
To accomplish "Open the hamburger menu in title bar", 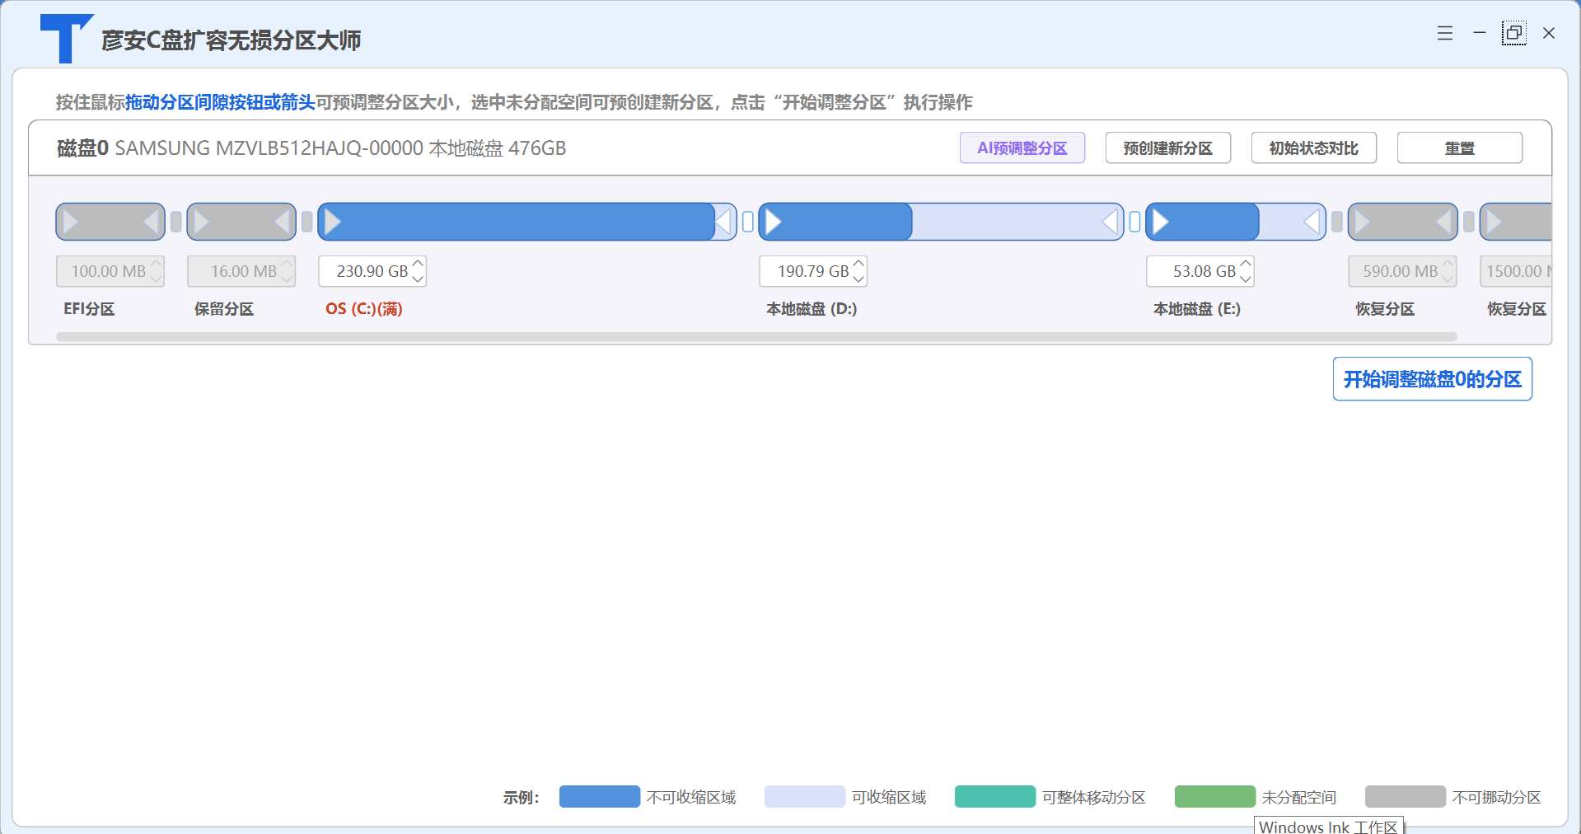I will coord(1445,33).
